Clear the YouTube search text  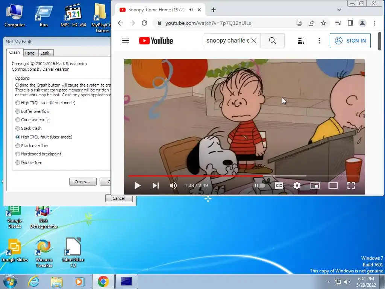click(254, 41)
